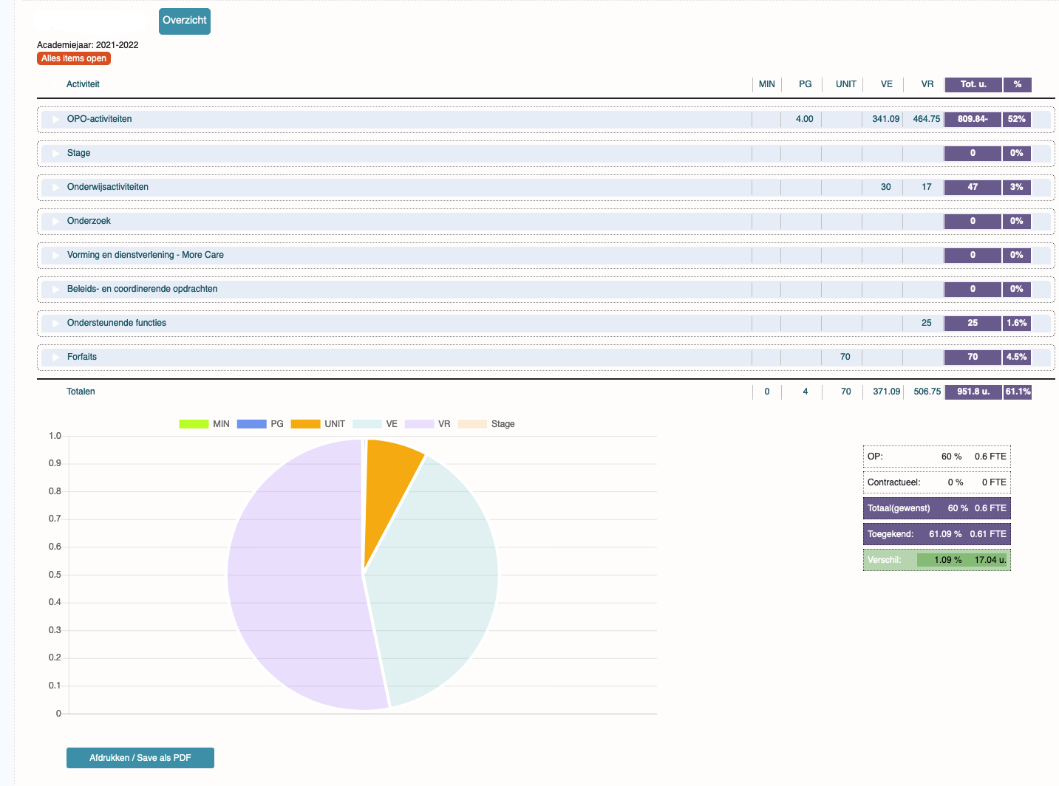Image resolution: width=1059 pixels, height=786 pixels.
Task: Hide VE series via legend swatch
Action: point(367,424)
